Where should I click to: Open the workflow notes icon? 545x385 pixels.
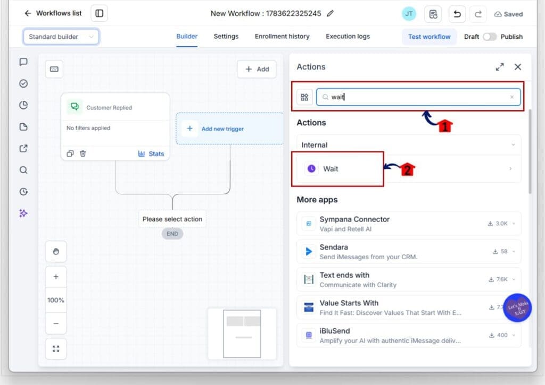point(433,14)
